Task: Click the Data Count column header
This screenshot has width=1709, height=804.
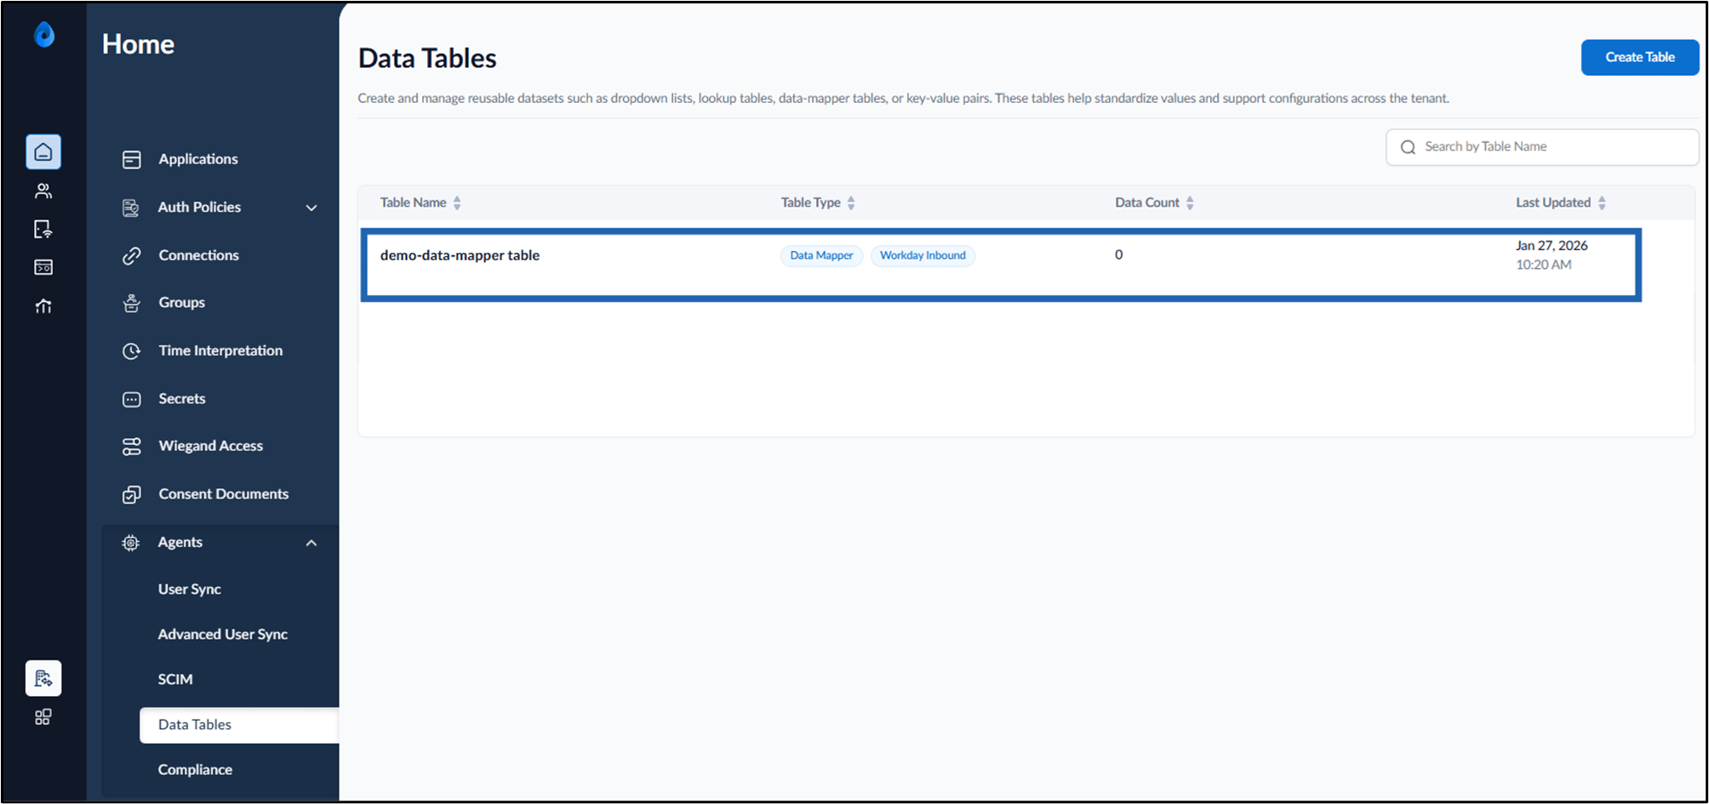Action: 1146,202
